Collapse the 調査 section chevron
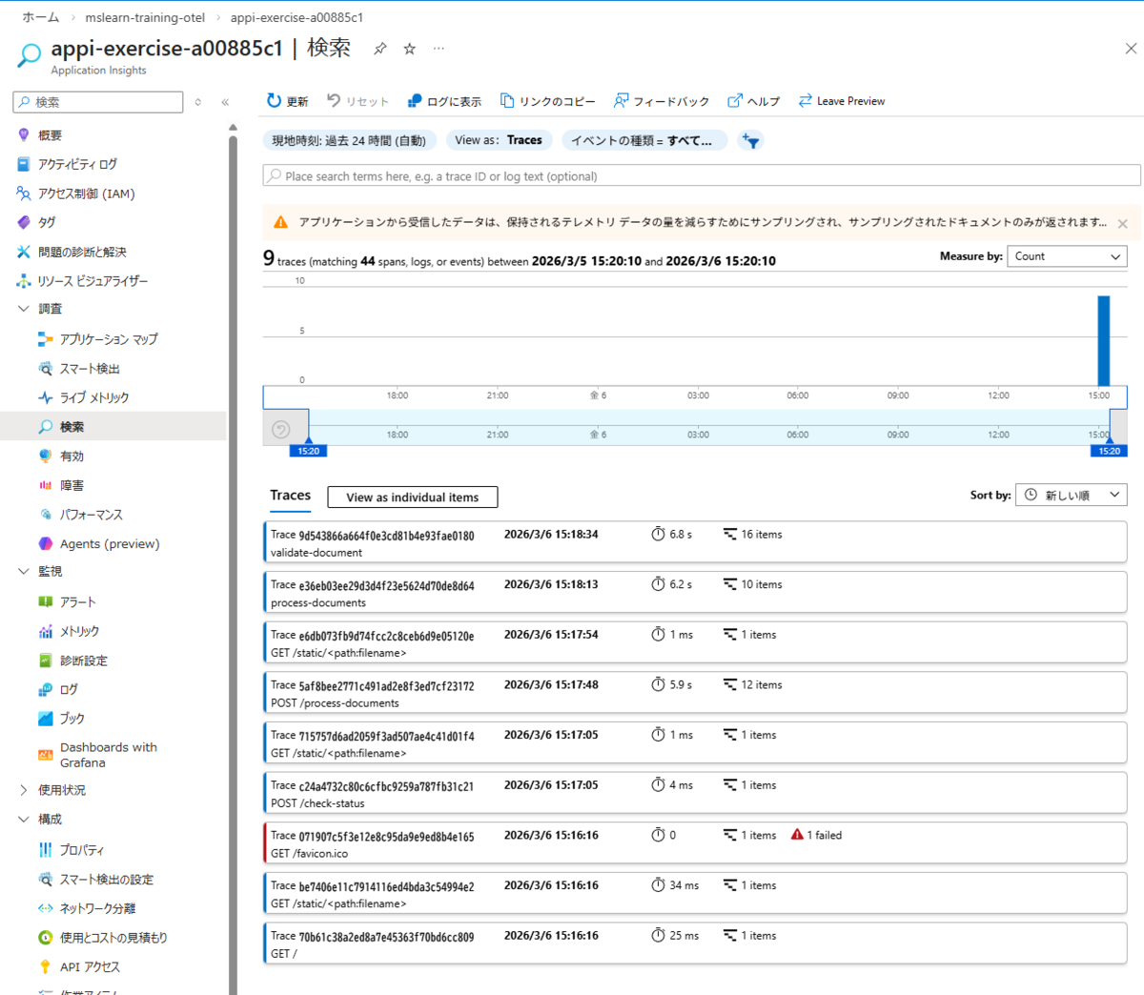The width and height of the screenshot is (1144, 995). pos(24,309)
